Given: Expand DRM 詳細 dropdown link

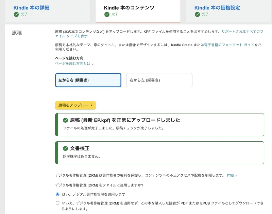Looking at the screenshot, I should 232,175.
